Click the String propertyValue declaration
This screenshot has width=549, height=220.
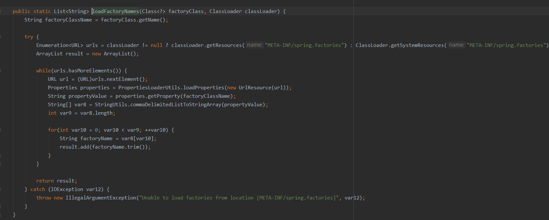click(77, 96)
